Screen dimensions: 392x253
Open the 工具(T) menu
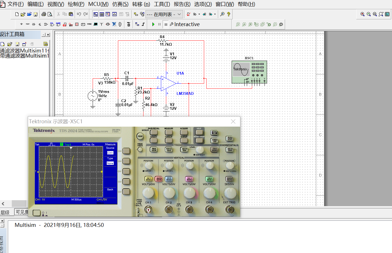point(162,4)
